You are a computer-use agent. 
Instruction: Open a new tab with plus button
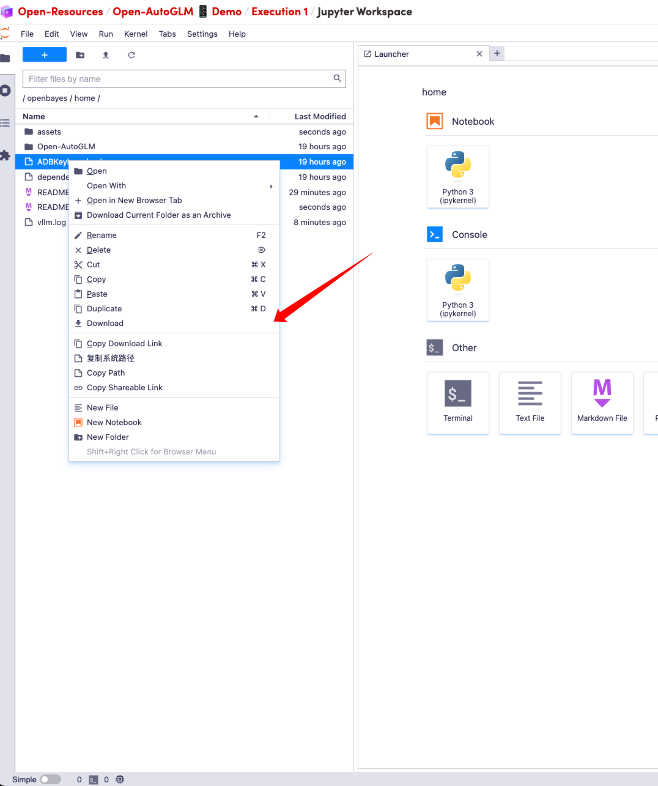click(x=497, y=54)
